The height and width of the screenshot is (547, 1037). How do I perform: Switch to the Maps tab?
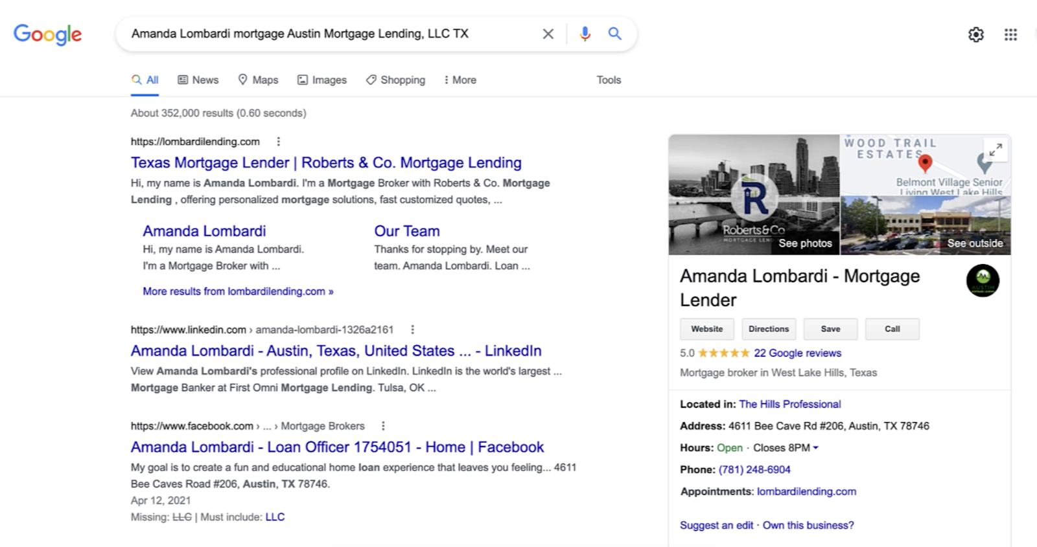tap(258, 80)
